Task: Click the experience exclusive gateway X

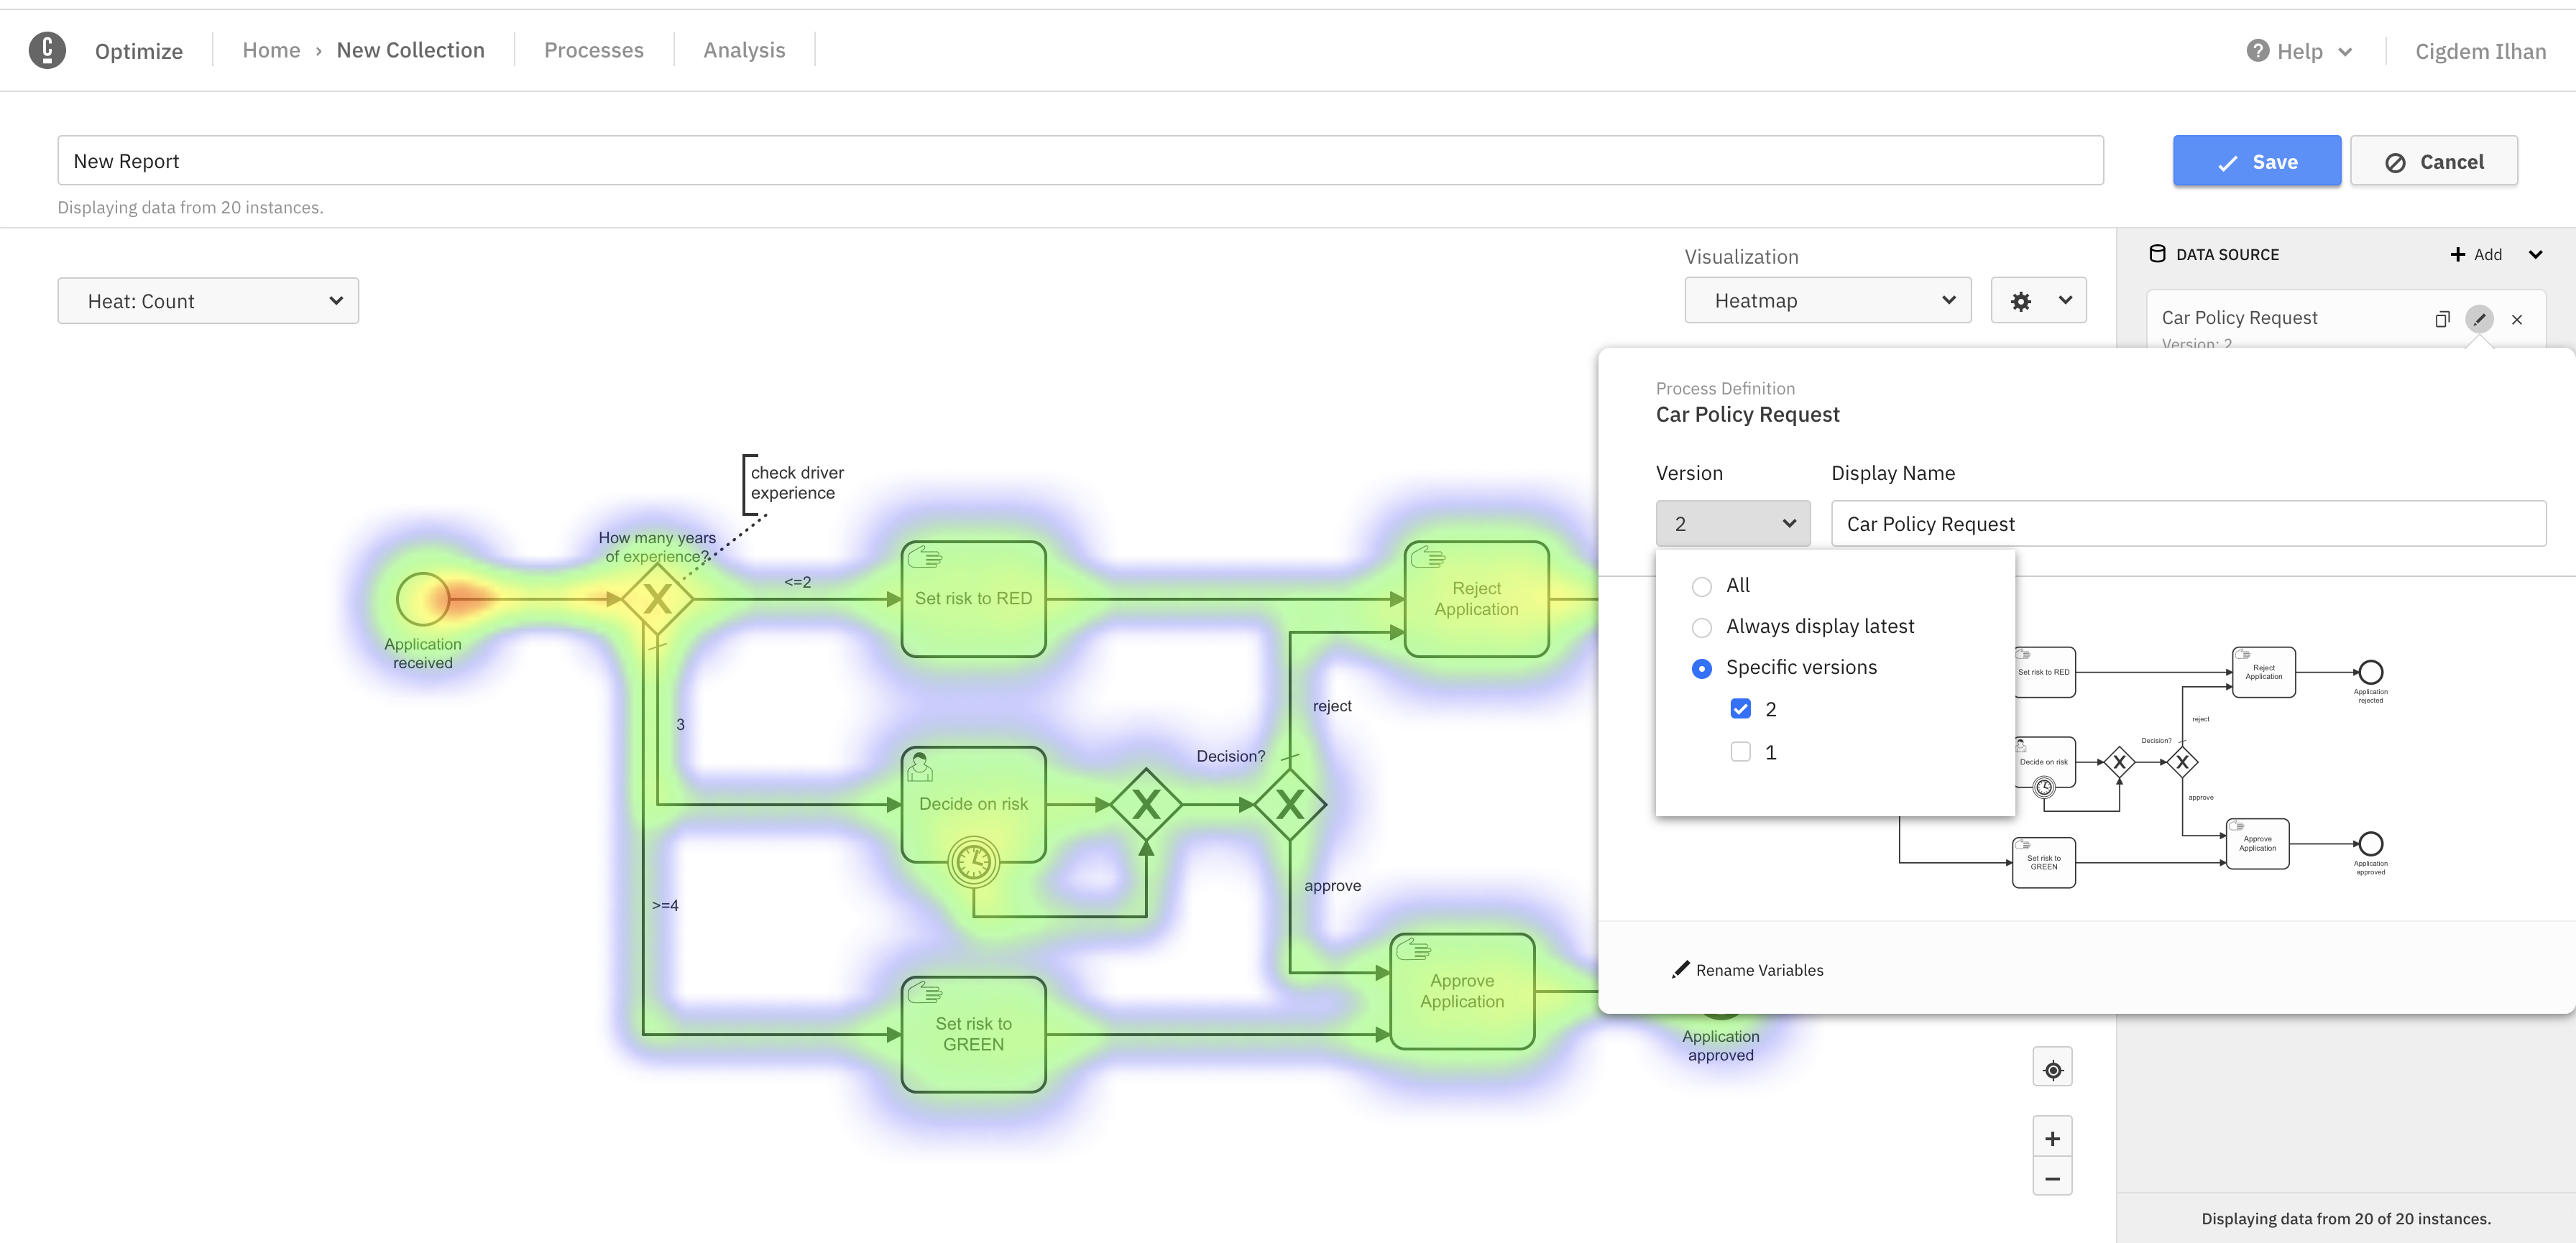Action: pyautogui.click(x=657, y=599)
